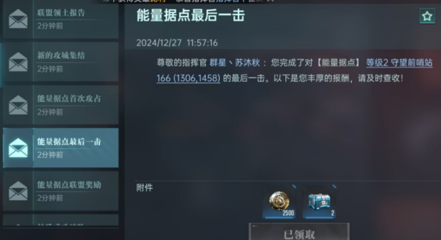Viewport: 441px width, 240px height.
Task: Click envelope icon of 新的攻城集结
Action: point(18,62)
